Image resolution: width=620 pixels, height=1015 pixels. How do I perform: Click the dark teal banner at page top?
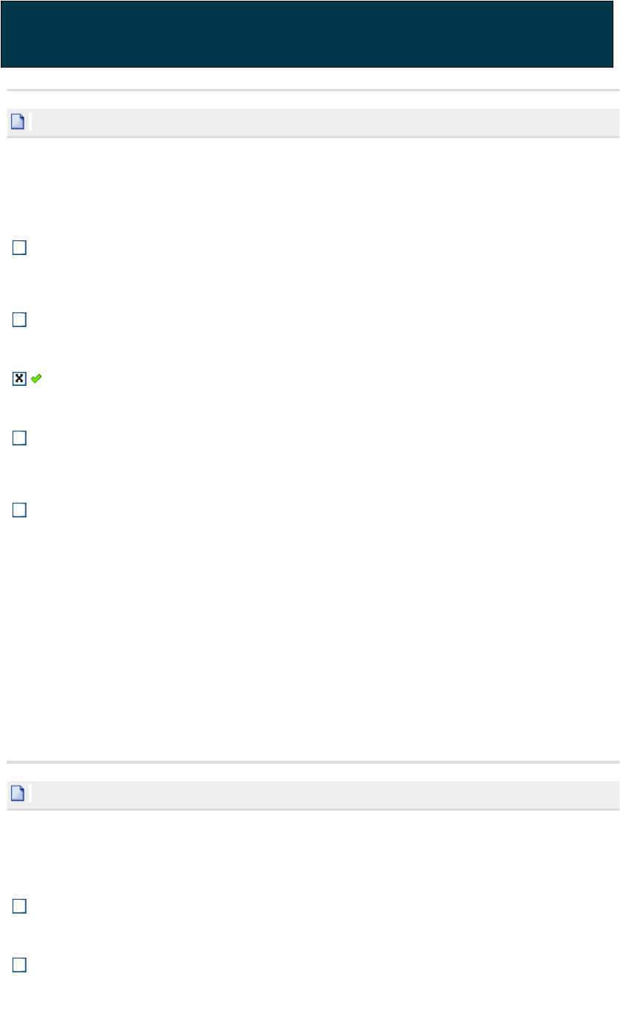click(307, 35)
